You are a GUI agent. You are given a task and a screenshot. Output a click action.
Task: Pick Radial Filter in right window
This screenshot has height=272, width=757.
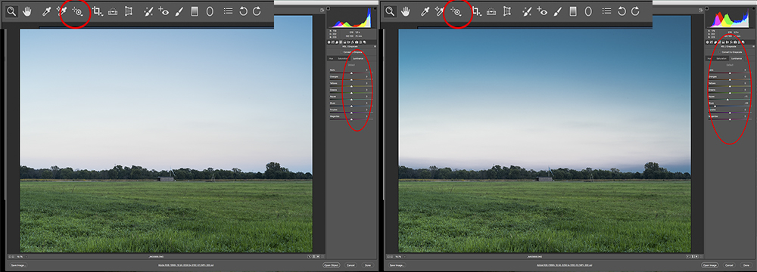[x=588, y=11]
